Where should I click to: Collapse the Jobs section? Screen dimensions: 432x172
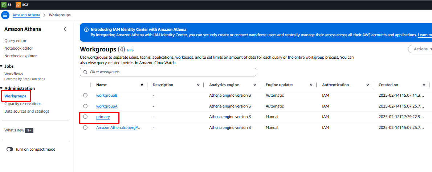pos(1,67)
